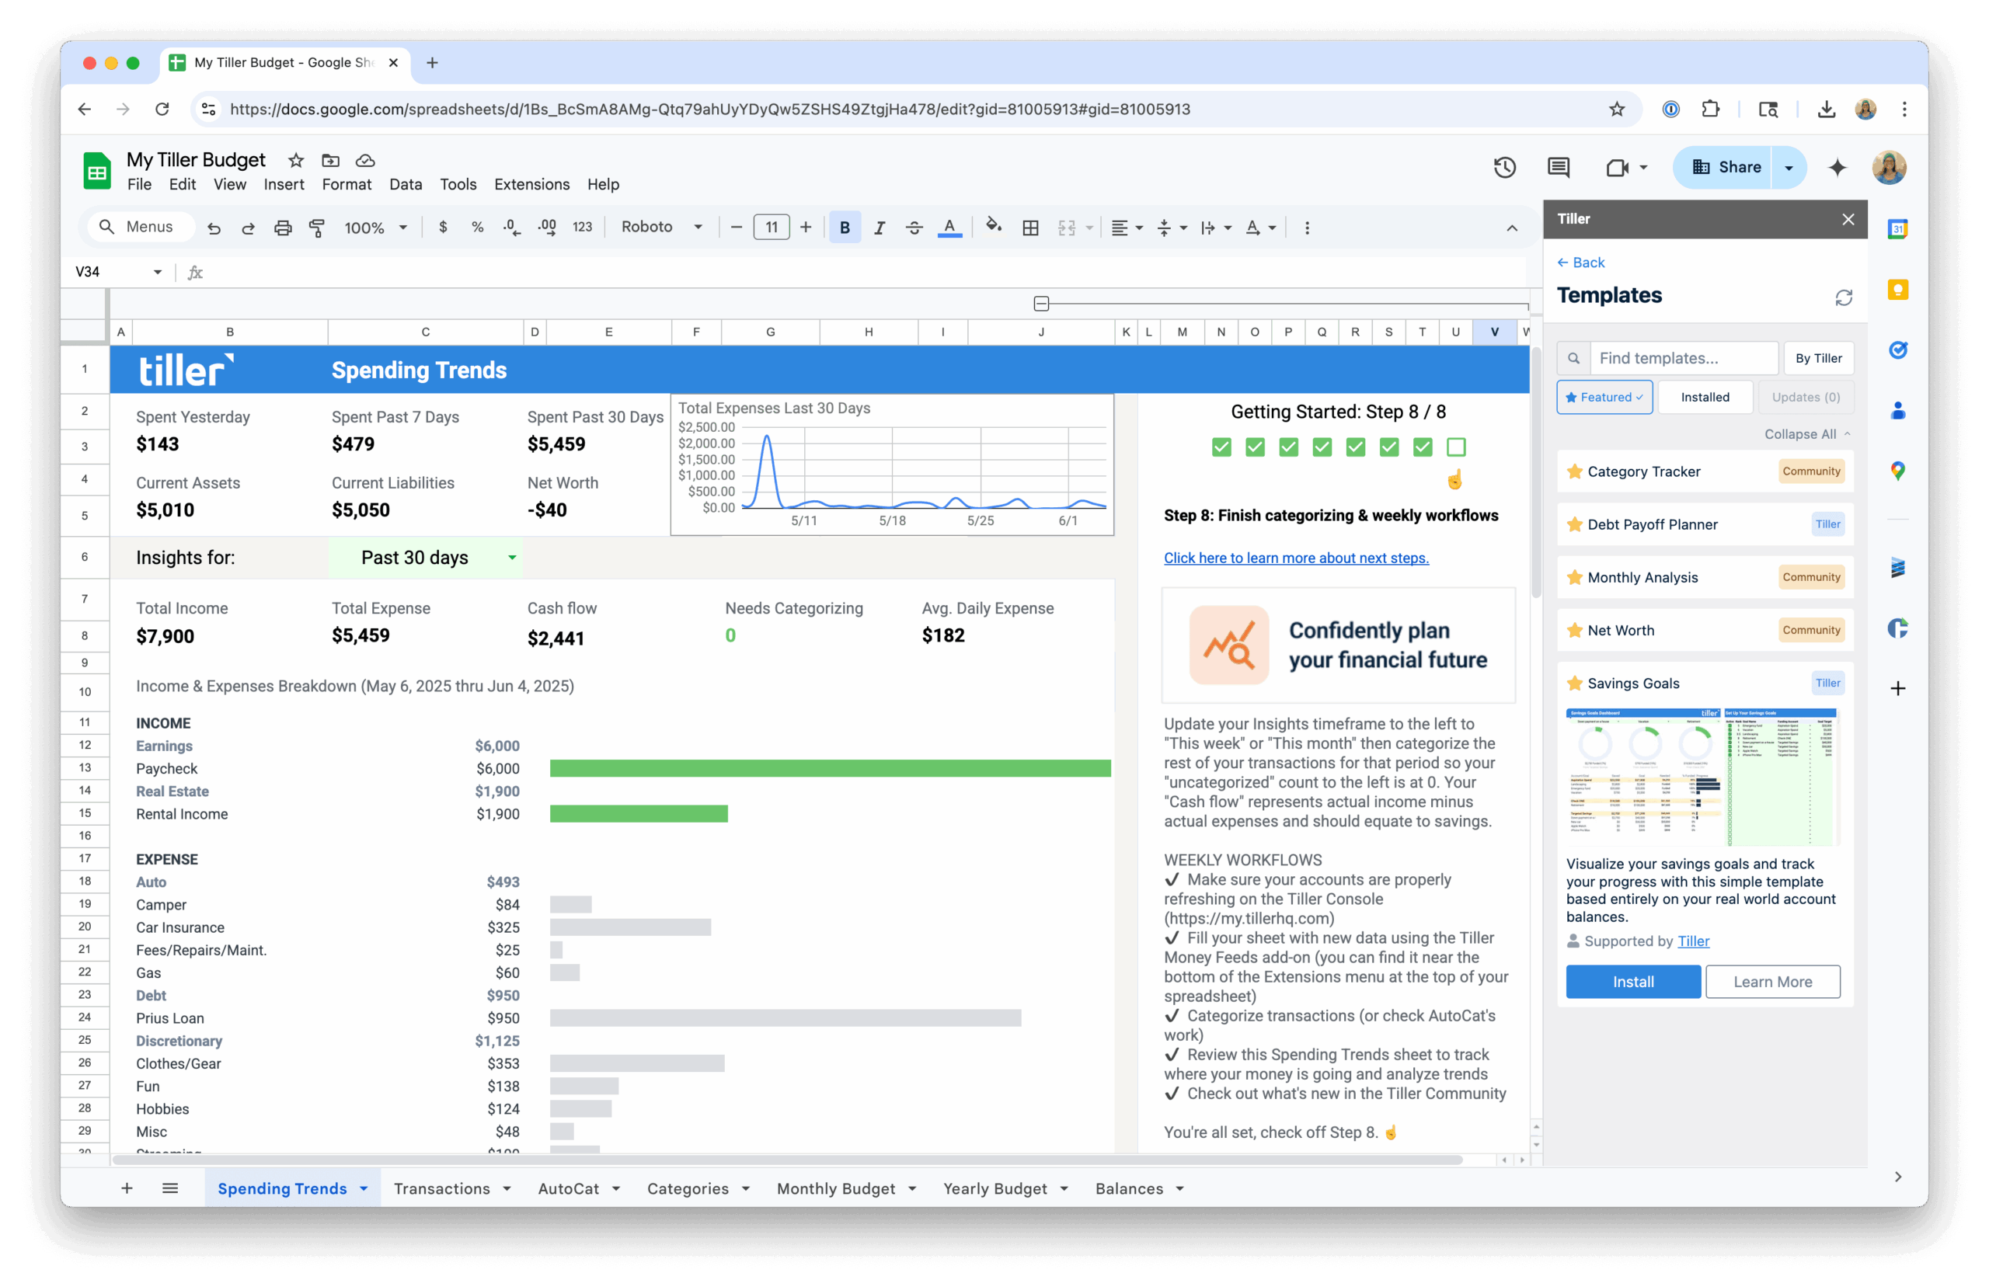This screenshot has height=1287, width=1989.
Task: Expand the Featured filter dropdown
Action: tap(1604, 397)
